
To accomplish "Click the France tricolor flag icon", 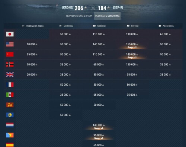I will click(x=10, y=85).
